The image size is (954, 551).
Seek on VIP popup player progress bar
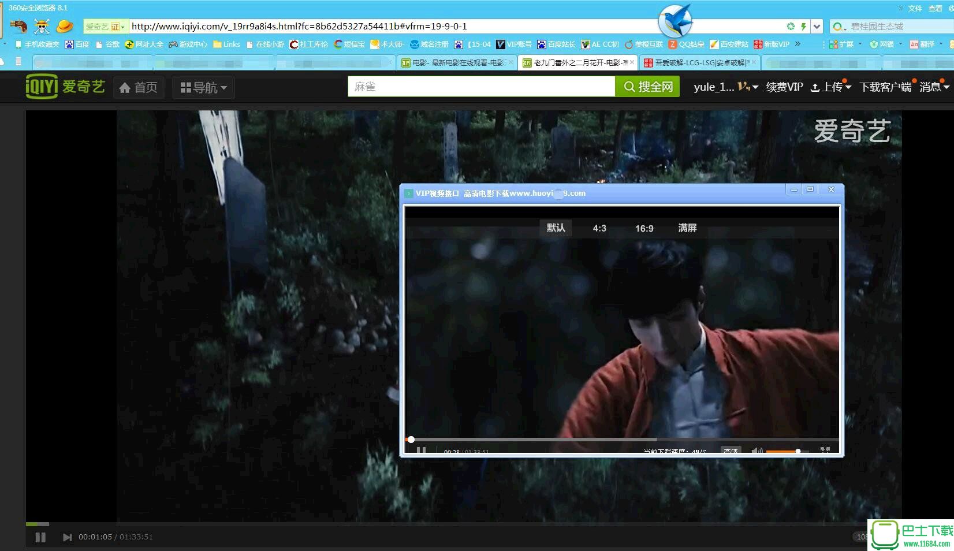point(623,440)
